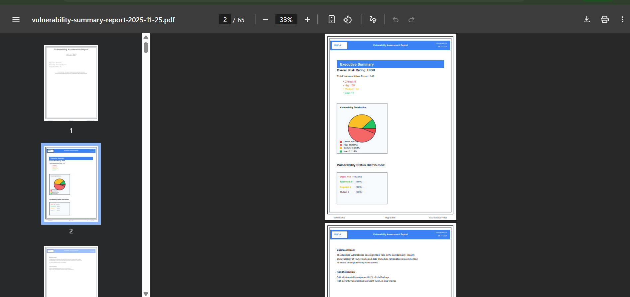Click 'Page 2 of 66' footer text
The height and width of the screenshot is (297, 630).
click(390, 218)
